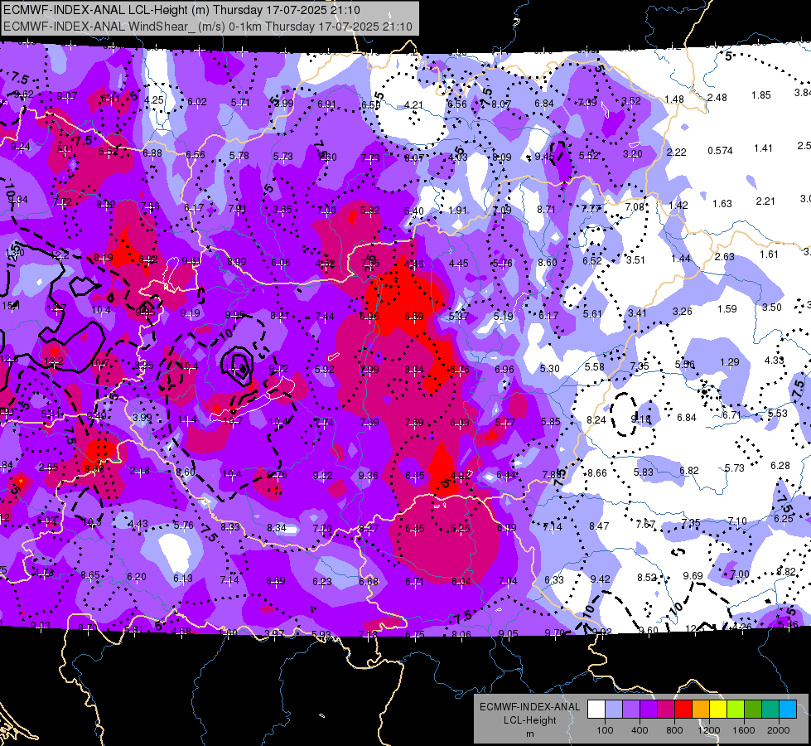Click the lime green legend swatch
This screenshot has height=746, width=811.
[x=736, y=709]
